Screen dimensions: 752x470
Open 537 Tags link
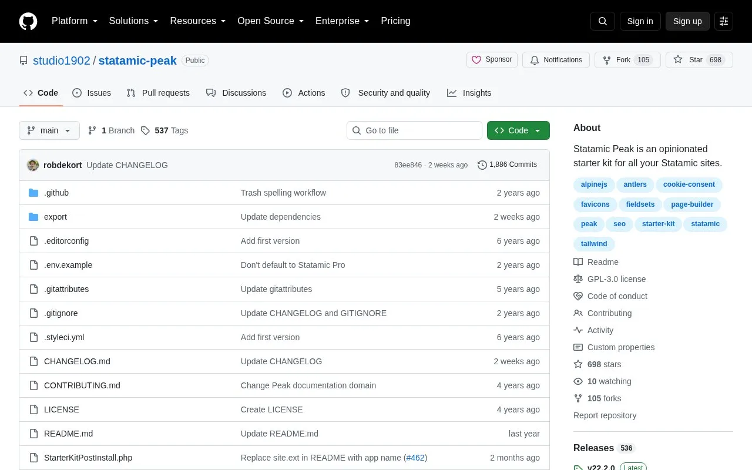pos(164,130)
